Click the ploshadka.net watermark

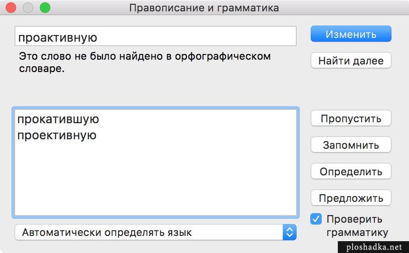374,247
